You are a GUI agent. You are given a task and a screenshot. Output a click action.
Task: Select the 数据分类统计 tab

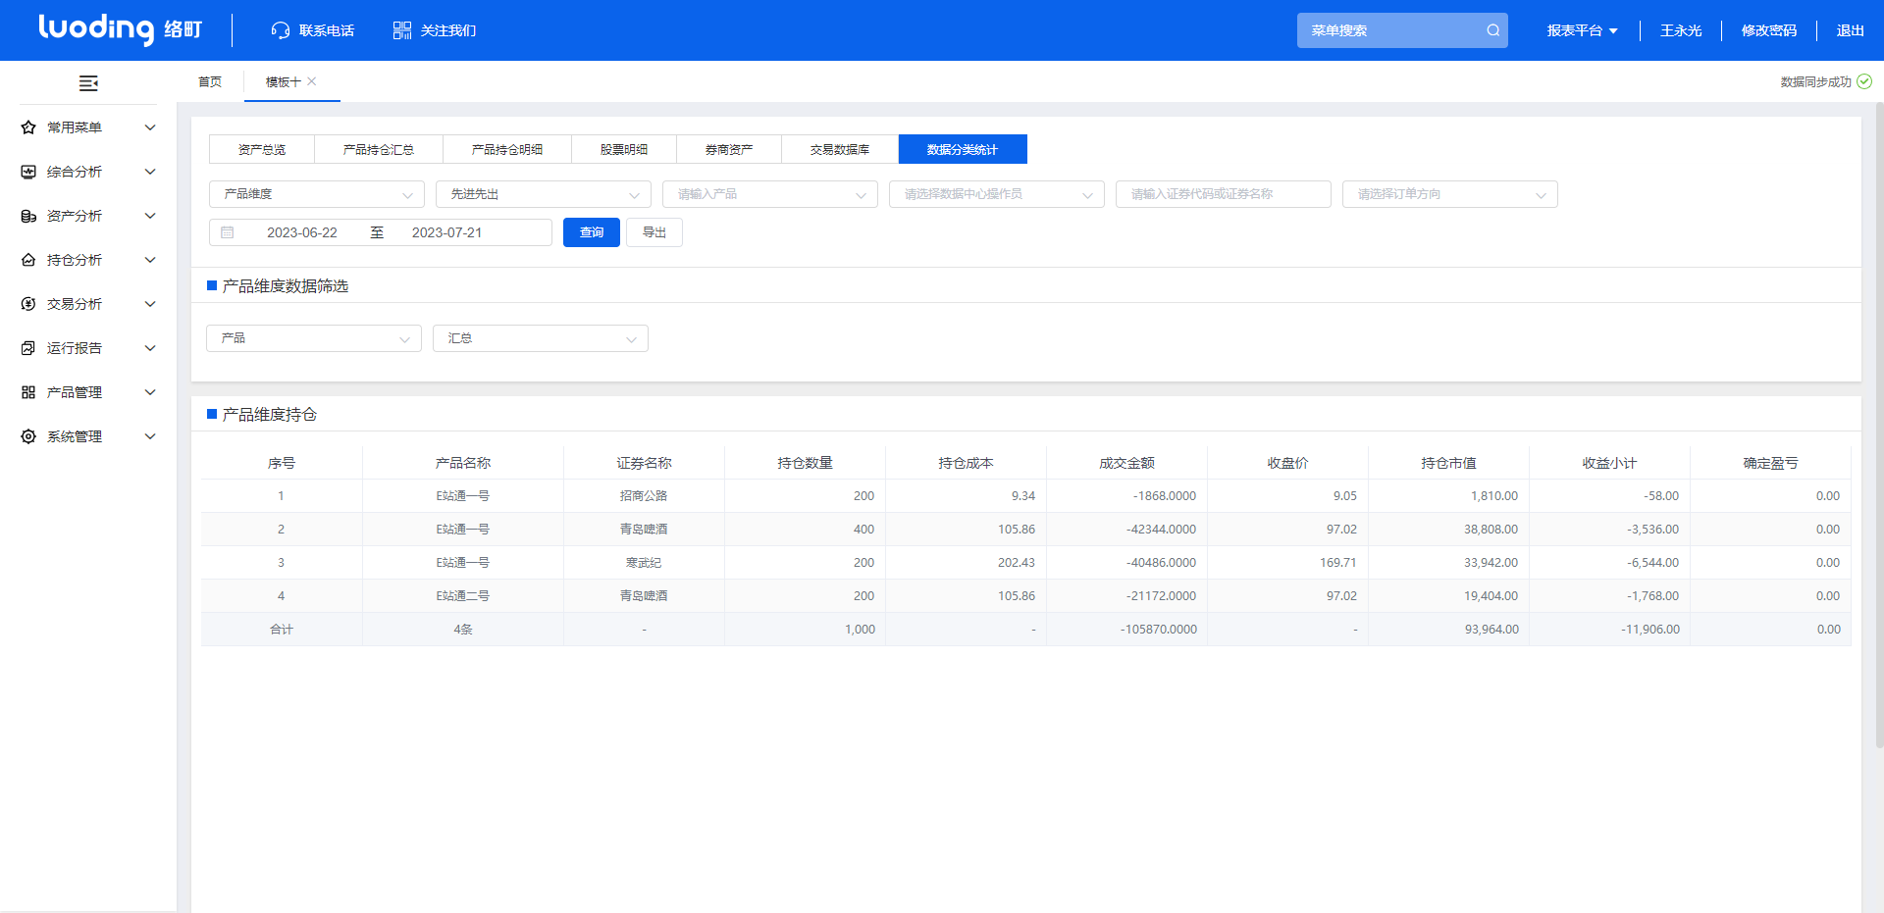point(963,149)
